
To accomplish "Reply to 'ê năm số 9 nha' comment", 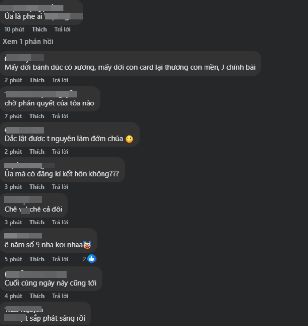I will tap(60, 259).
